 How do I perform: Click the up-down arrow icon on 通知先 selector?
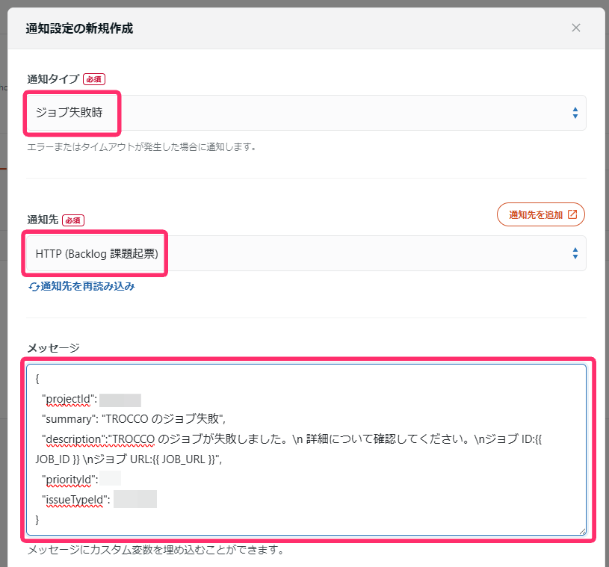pyautogui.click(x=575, y=253)
